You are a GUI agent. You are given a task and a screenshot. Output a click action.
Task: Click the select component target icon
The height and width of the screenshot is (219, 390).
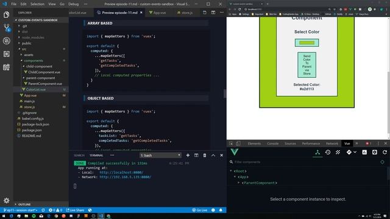pyautogui.click(x=382, y=162)
